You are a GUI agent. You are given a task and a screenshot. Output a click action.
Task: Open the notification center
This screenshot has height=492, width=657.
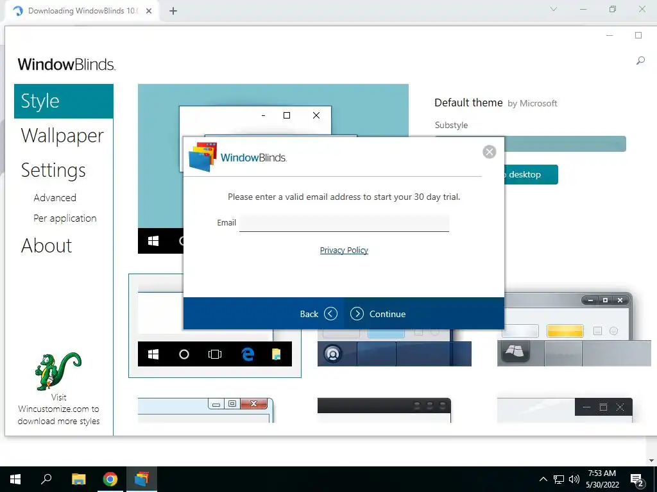(637, 480)
